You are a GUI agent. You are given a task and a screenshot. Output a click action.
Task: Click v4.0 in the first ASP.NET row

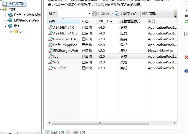tap(101, 28)
